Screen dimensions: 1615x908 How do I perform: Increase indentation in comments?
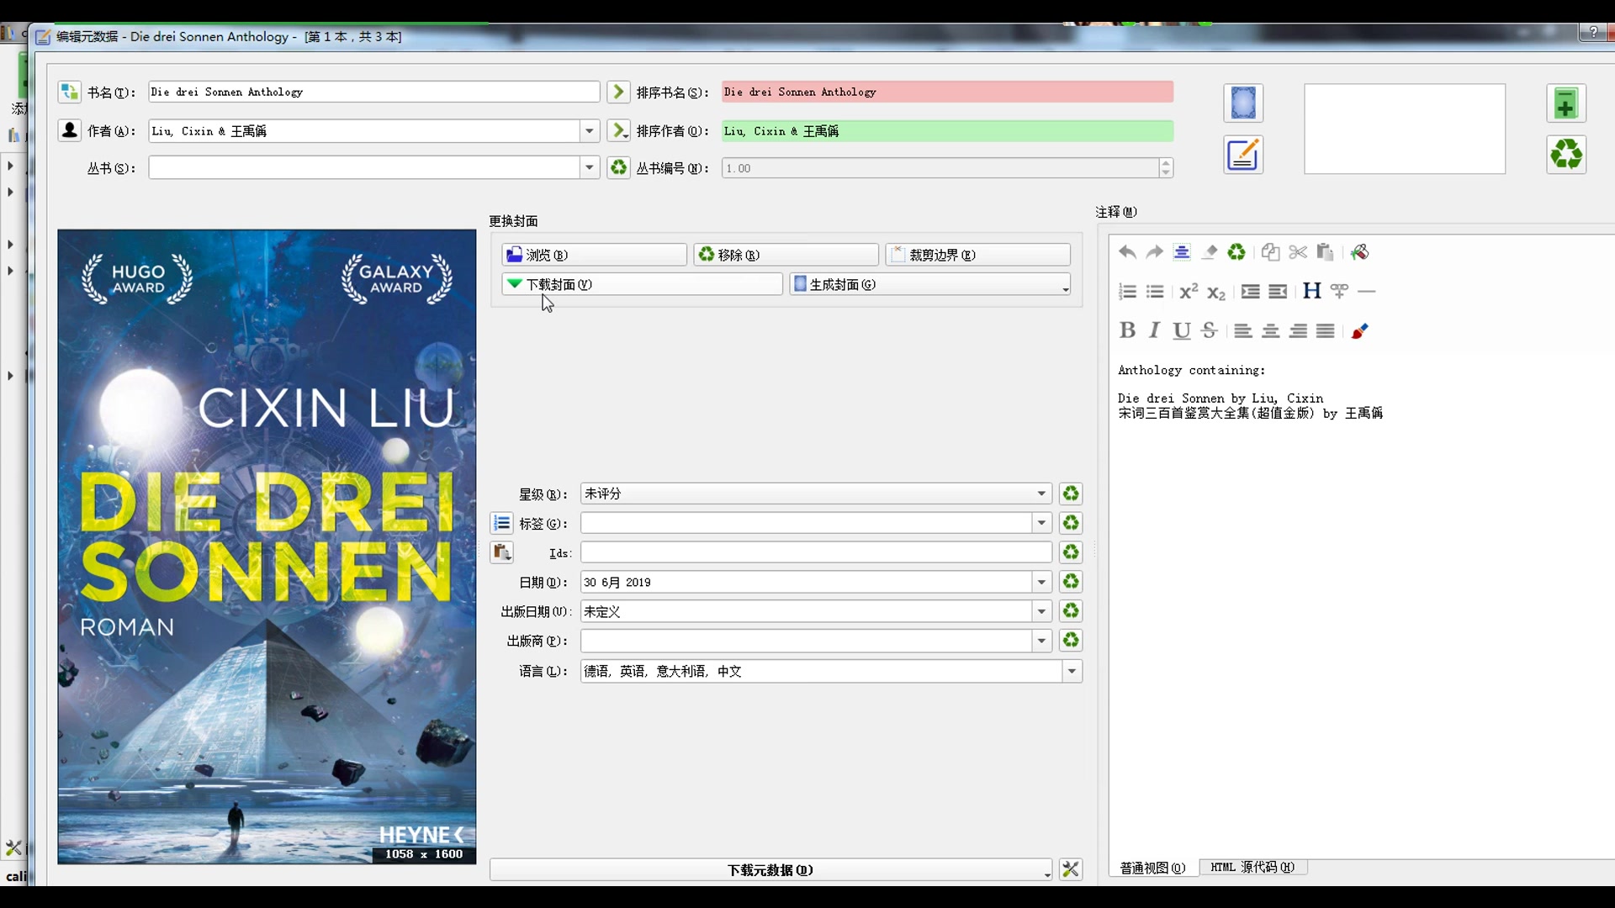[1251, 292]
